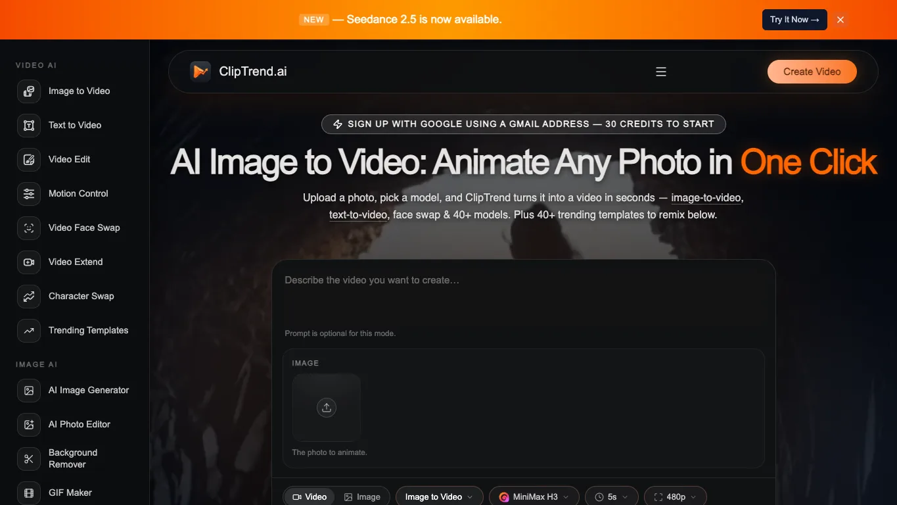Click the Create Video button
The image size is (897, 505).
tap(812, 72)
